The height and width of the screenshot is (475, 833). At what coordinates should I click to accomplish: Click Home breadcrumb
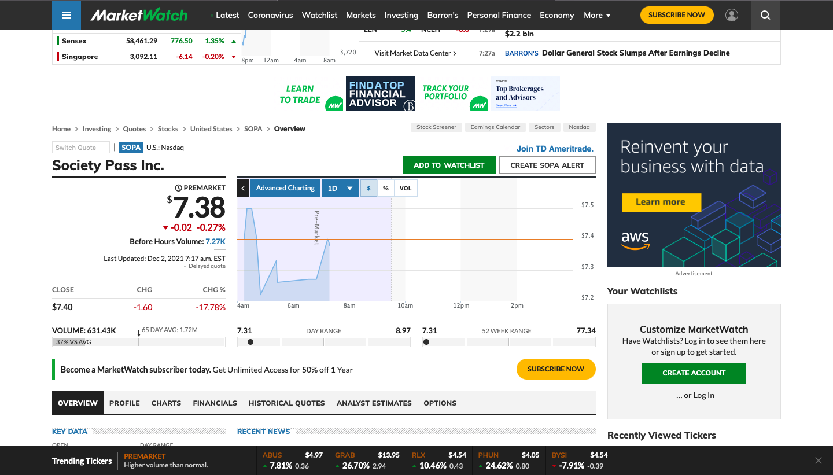(61, 129)
